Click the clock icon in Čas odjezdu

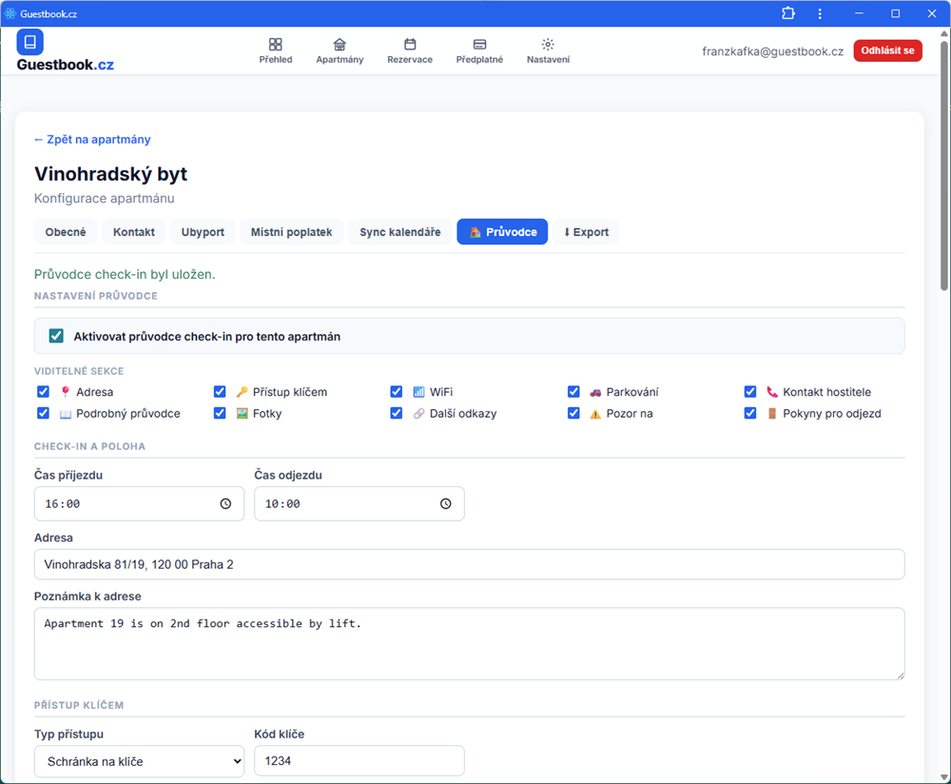(x=446, y=503)
